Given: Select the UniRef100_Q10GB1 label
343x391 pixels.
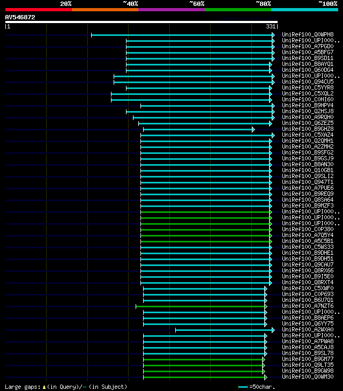Looking at the screenshot, I should 308,171.
